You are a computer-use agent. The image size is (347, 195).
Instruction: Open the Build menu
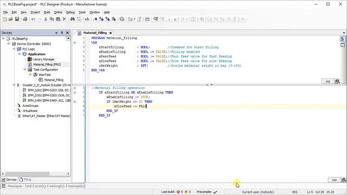point(47,12)
